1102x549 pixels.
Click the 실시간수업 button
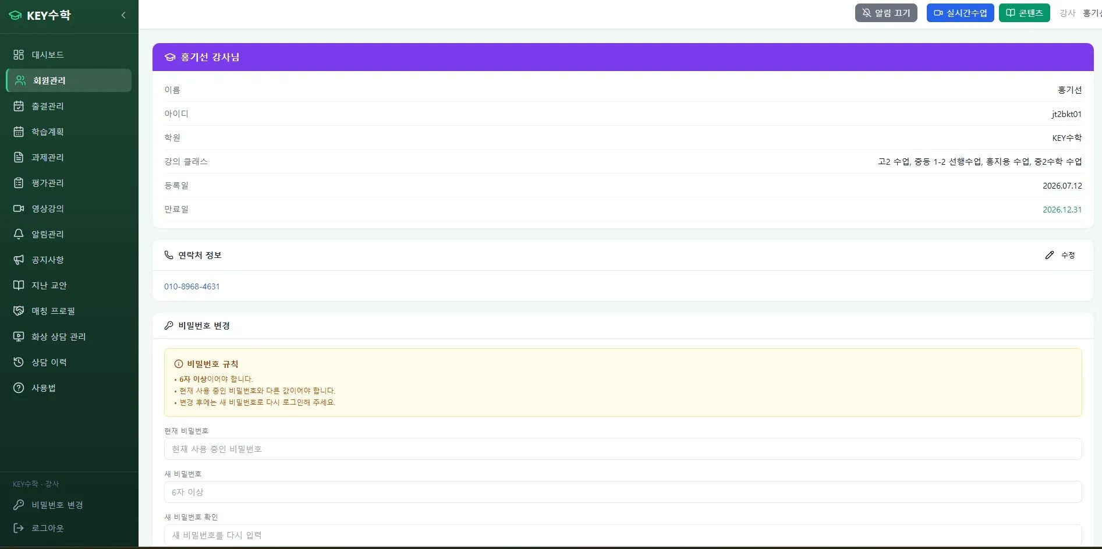tap(960, 13)
